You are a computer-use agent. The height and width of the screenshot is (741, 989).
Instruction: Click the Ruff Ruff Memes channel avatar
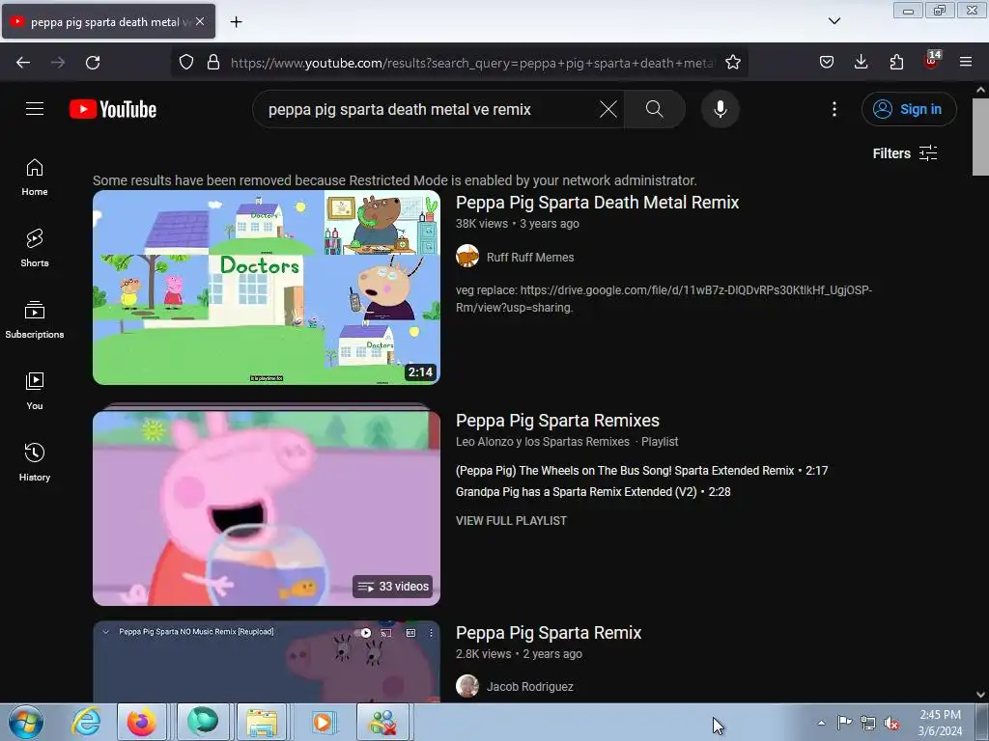point(467,257)
